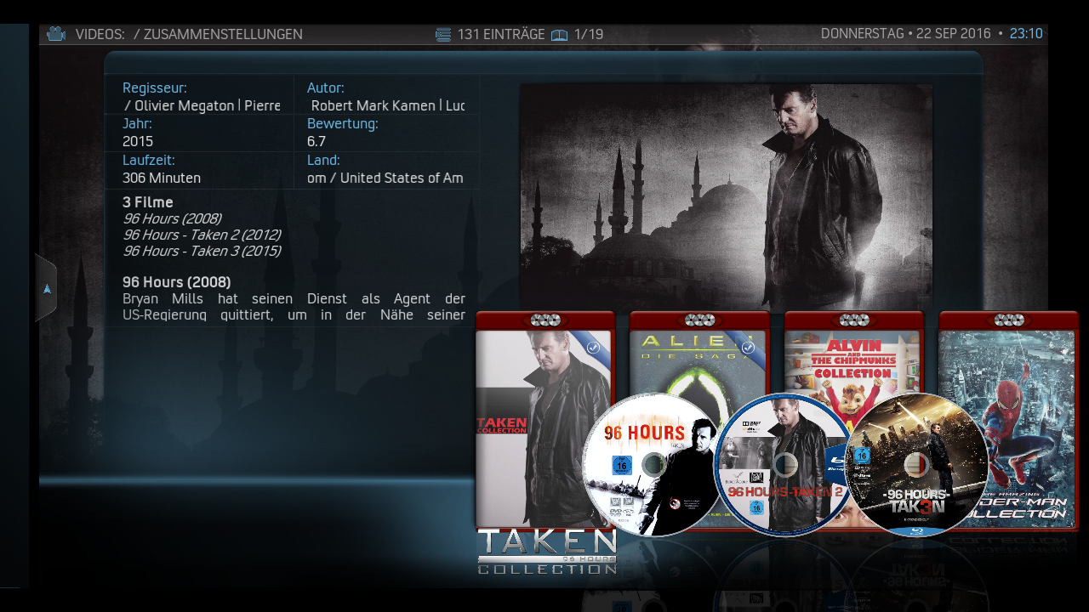Click the video camera icon in header

(56, 34)
